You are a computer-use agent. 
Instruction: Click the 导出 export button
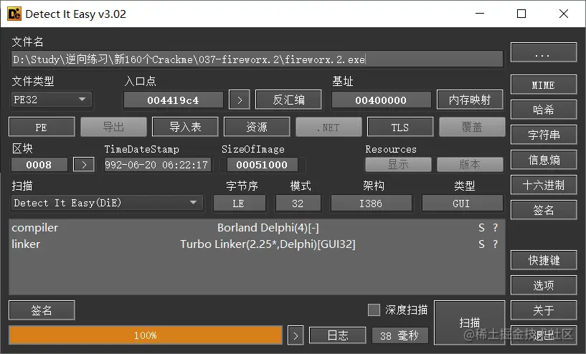(113, 127)
